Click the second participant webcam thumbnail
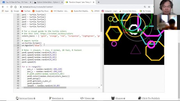The image size is (180, 101). 167,22
